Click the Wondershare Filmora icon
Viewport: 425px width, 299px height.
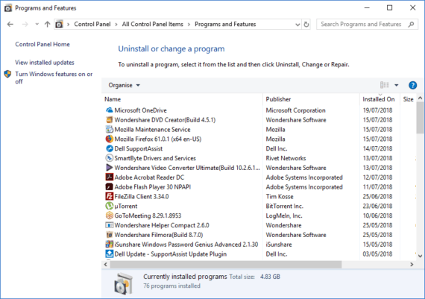109,235
